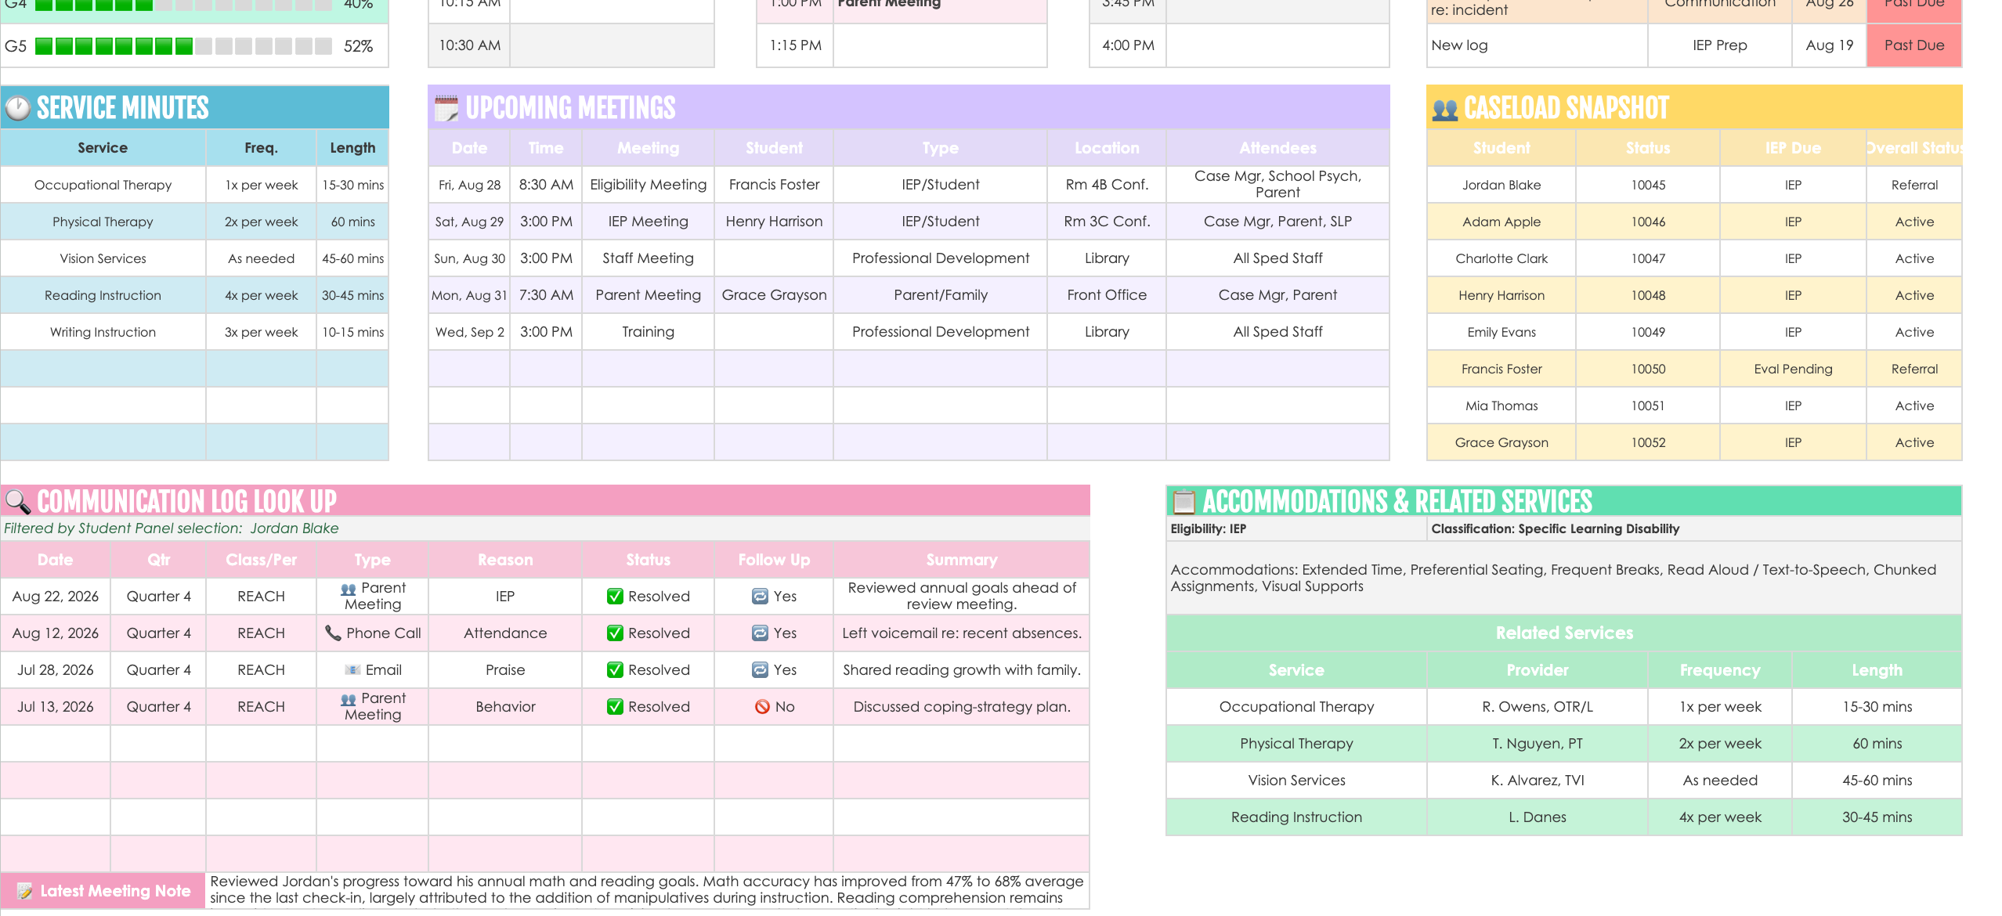
Task: Click the Freq. header in Service Minutes
Action: click(261, 148)
